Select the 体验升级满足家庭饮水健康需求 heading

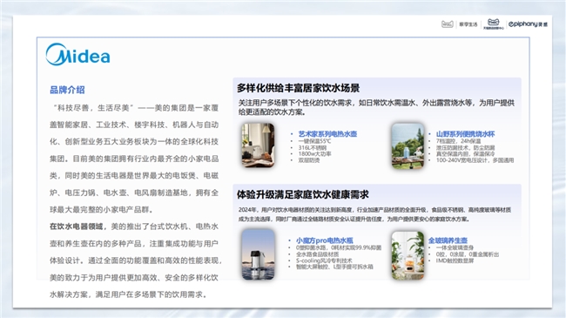coord(302,194)
